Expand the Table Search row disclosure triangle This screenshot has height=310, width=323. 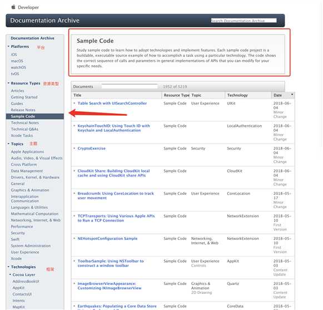point(74,103)
